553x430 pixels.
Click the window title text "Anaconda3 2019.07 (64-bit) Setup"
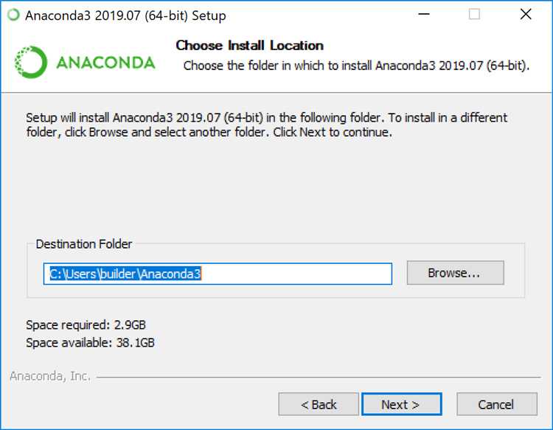coord(125,15)
